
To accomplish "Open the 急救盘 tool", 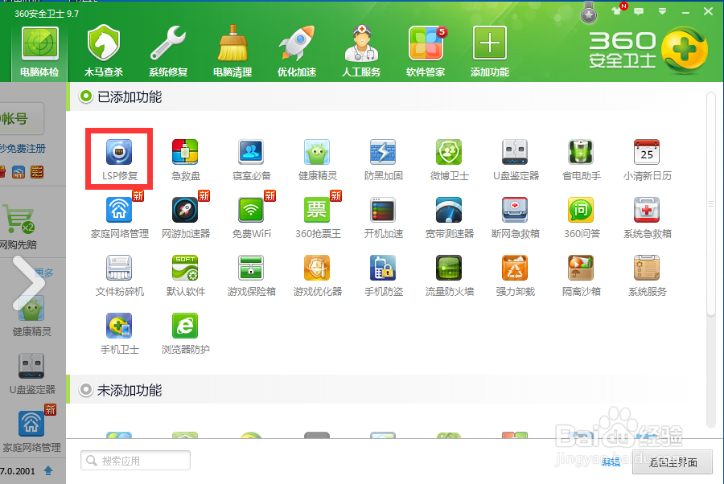I will coord(185,160).
